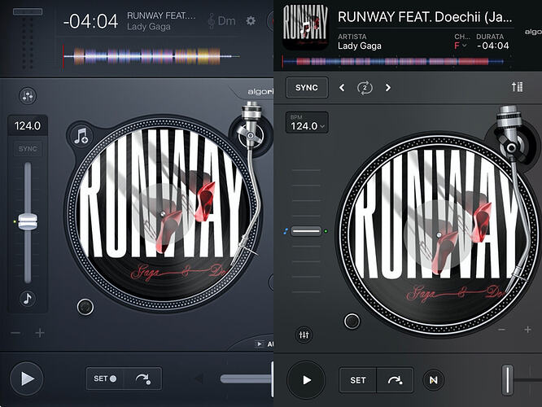Open key F dropdown in right deck
This screenshot has width=542, height=407.
click(x=460, y=46)
